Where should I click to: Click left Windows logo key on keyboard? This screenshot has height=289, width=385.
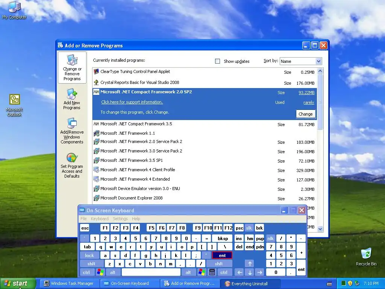pyautogui.click(x=100, y=272)
